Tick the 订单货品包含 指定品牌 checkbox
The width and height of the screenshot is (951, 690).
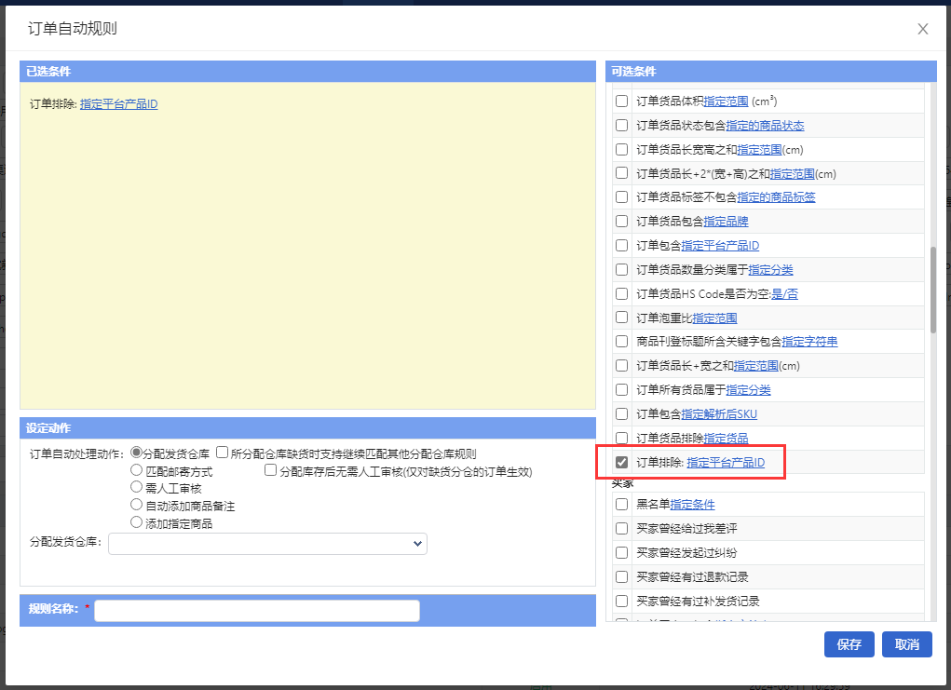tap(621, 222)
